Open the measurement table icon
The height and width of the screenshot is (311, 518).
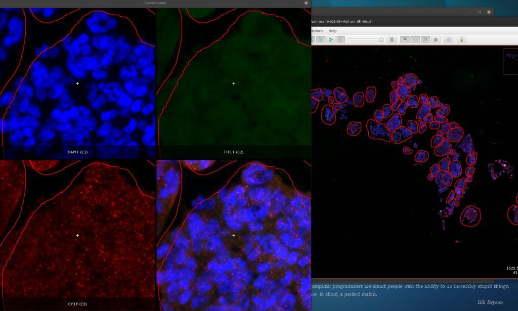pos(392,39)
